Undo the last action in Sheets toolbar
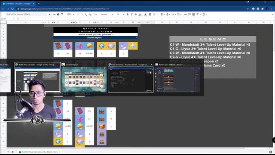The width and height of the screenshot is (275, 155). 50,14
